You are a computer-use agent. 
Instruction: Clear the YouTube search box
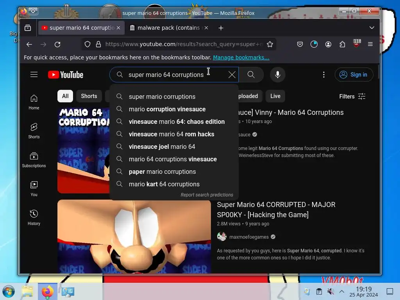[232, 75]
